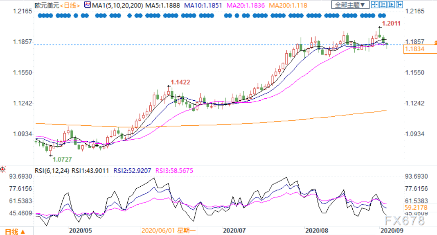Click the 2020/05 date label on time axis

[x=80, y=230]
